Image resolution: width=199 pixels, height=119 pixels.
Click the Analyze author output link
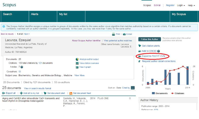[89, 59]
